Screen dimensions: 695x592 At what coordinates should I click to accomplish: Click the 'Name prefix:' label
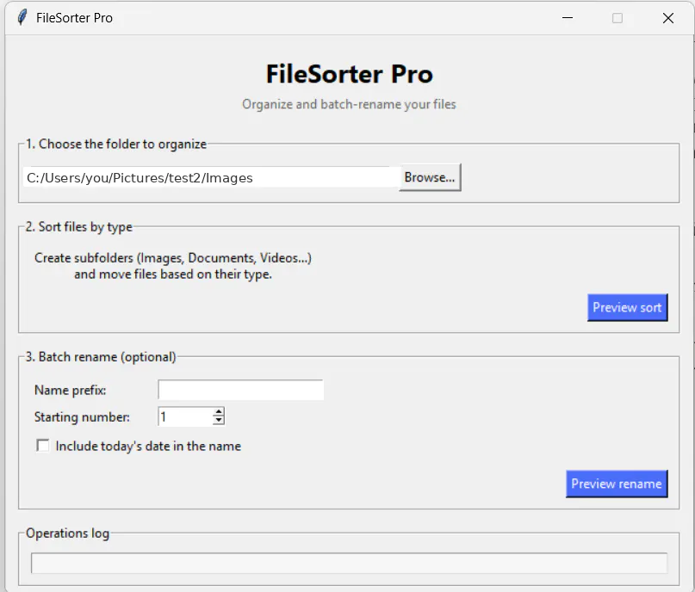pos(70,390)
